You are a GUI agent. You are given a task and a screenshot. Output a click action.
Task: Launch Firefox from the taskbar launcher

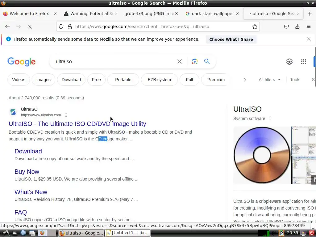[x=42, y=233]
